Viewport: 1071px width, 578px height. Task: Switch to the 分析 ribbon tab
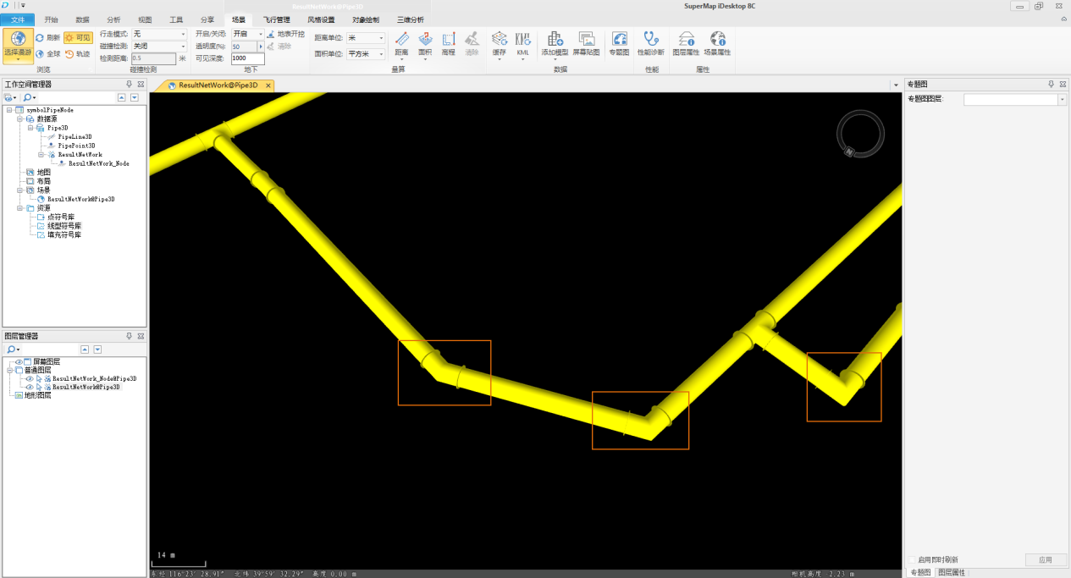113,19
